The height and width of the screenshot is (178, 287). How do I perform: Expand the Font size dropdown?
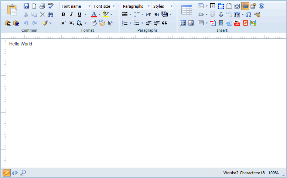[104, 6]
